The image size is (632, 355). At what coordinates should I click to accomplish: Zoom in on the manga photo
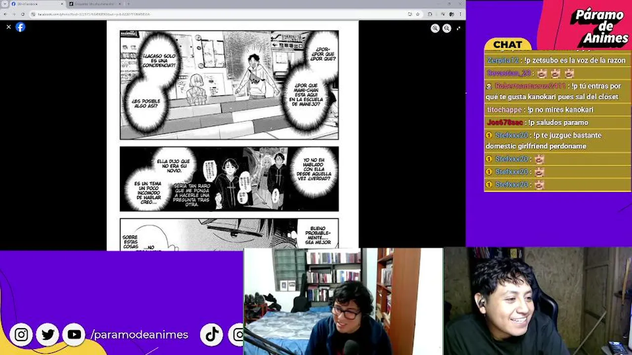435,29
